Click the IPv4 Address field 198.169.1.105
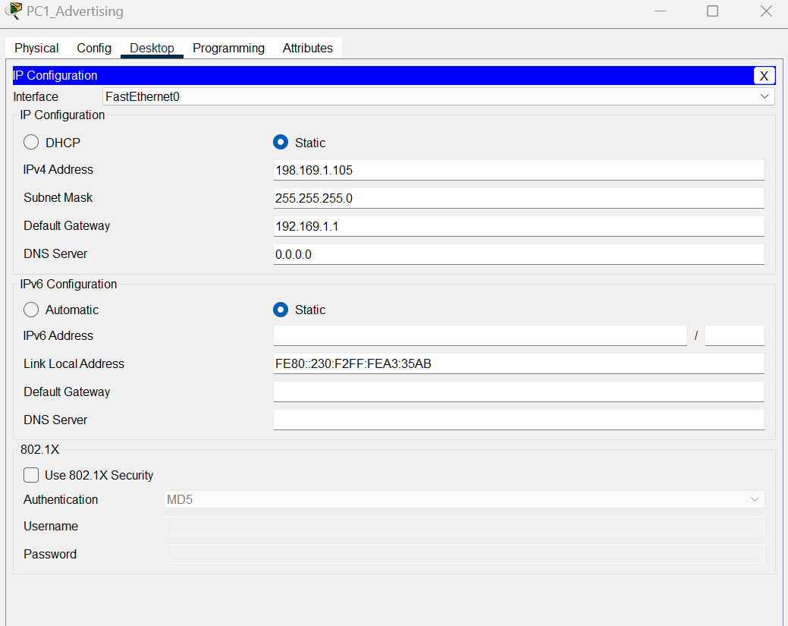The image size is (788, 626). pyautogui.click(x=519, y=171)
